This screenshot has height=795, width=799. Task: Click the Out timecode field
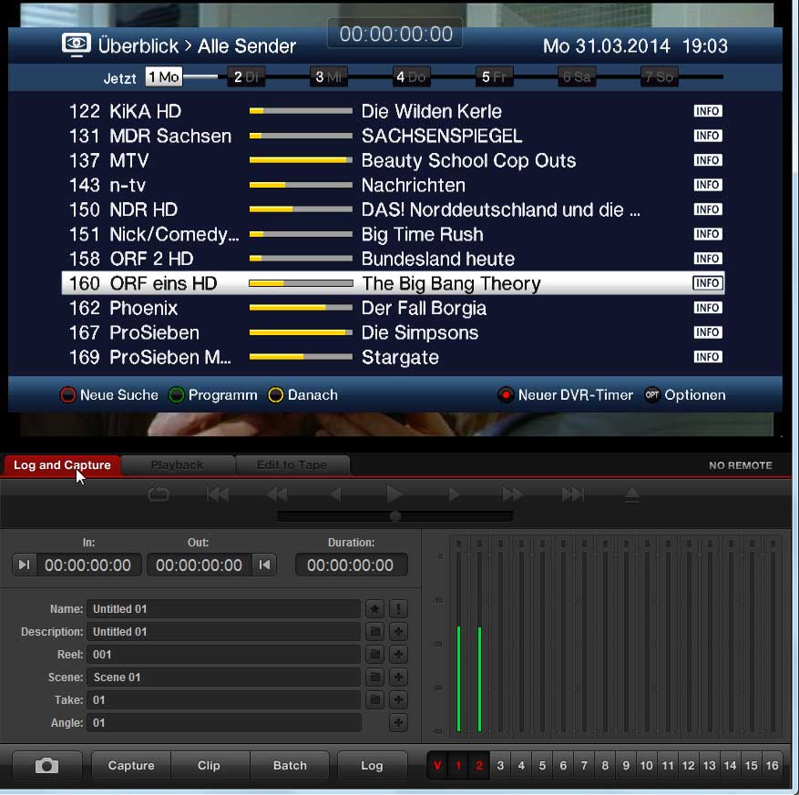(200, 565)
